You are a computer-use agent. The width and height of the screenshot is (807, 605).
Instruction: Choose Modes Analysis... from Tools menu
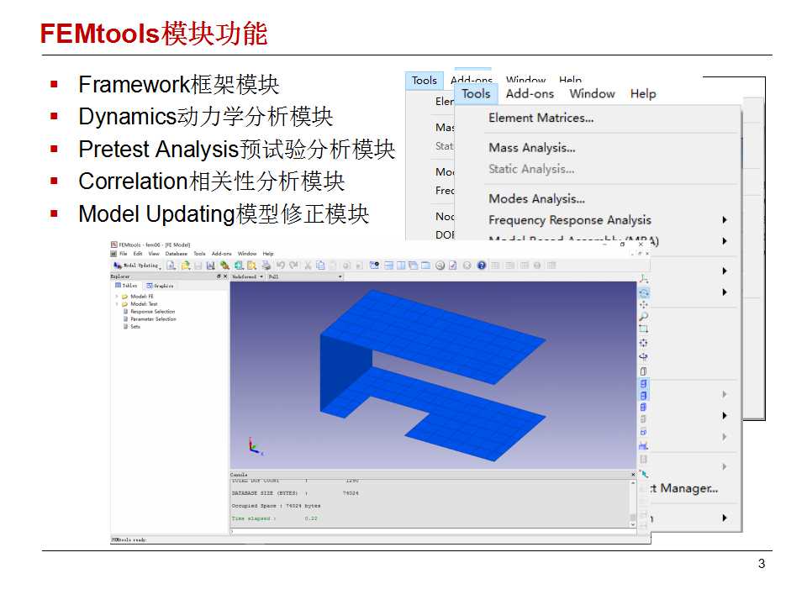point(536,198)
